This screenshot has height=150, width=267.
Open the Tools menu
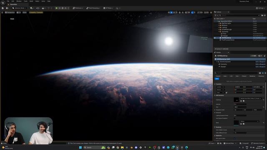pos(25,1)
